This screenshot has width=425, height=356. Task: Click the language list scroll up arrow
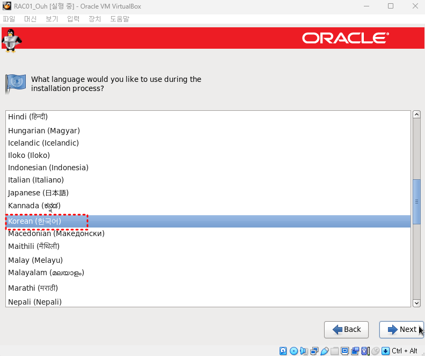(416, 115)
